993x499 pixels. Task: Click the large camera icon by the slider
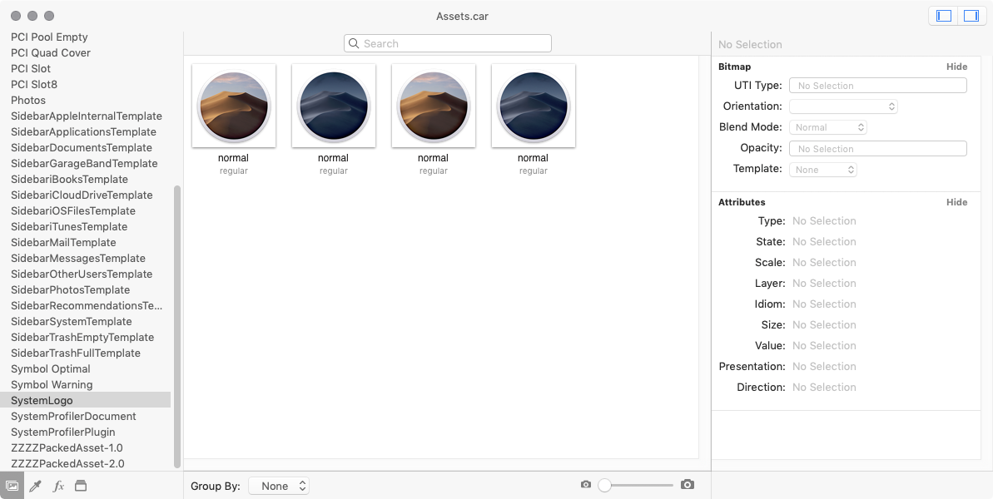click(x=688, y=485)
